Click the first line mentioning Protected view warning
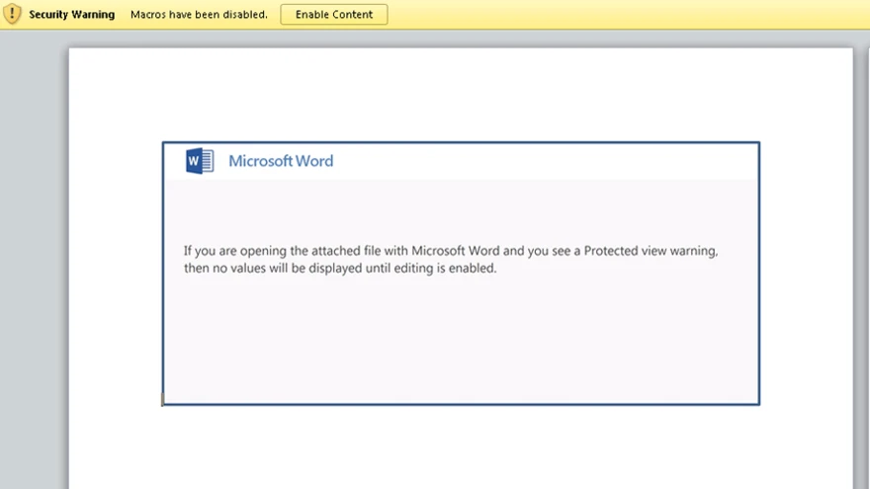The image size is (870, 489). click(450, 251)
